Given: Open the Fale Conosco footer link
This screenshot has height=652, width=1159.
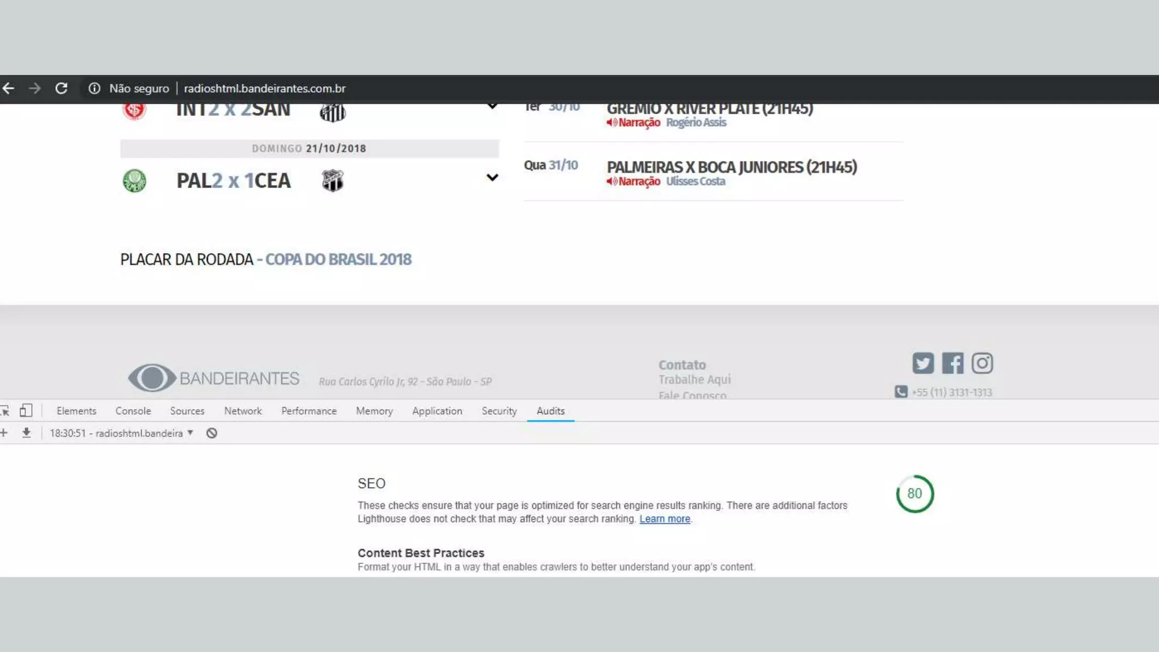Looking at the screenshot, I should [x=692, y=394].
